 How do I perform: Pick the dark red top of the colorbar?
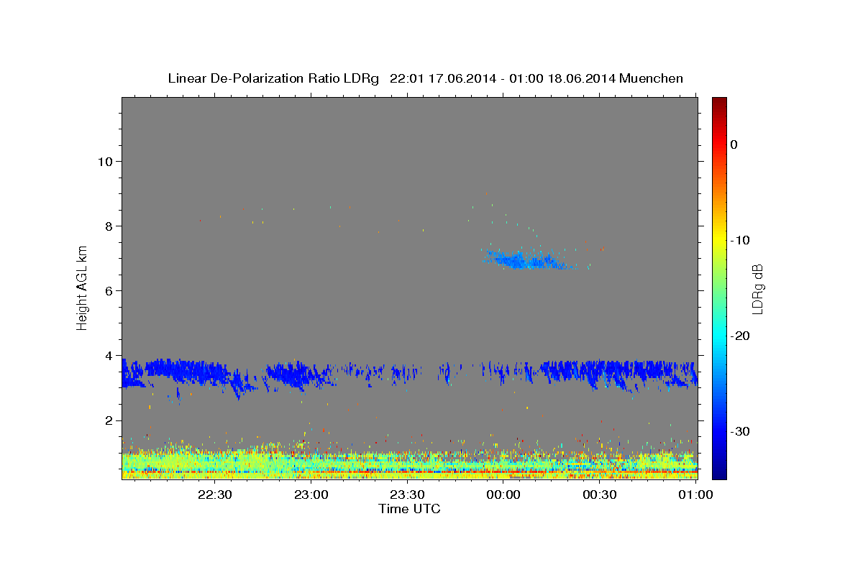(x=719, y=102)
